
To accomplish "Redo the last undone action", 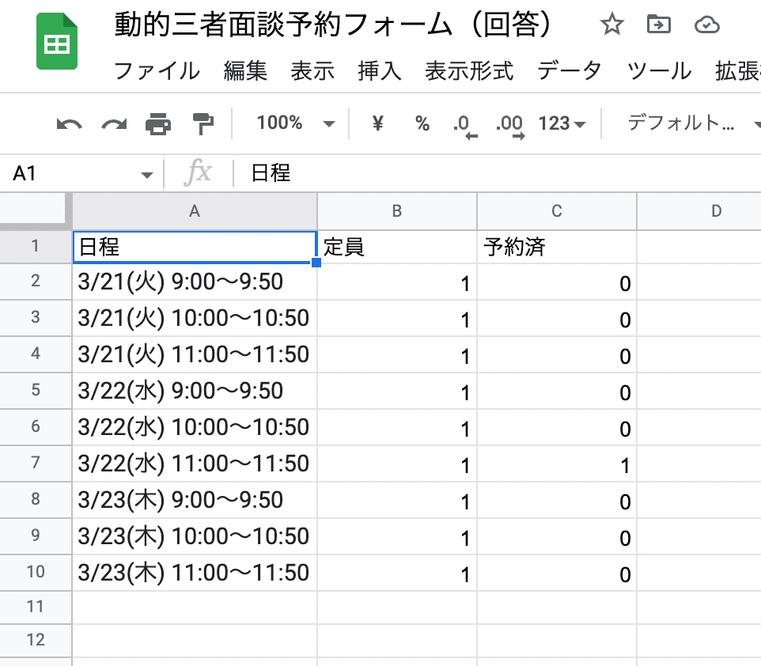I will pyautogui.click(x=114, y=123).
